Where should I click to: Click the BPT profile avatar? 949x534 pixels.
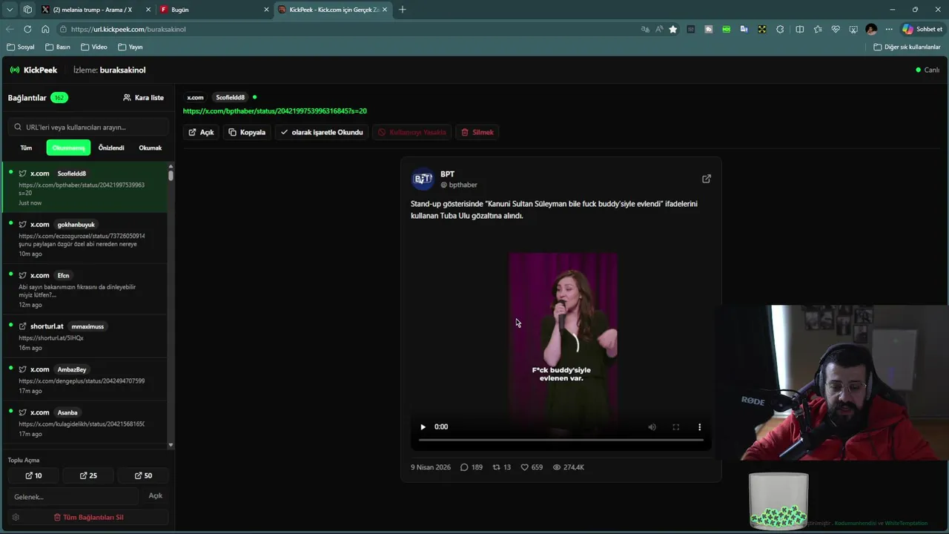(x=423, y=179)
